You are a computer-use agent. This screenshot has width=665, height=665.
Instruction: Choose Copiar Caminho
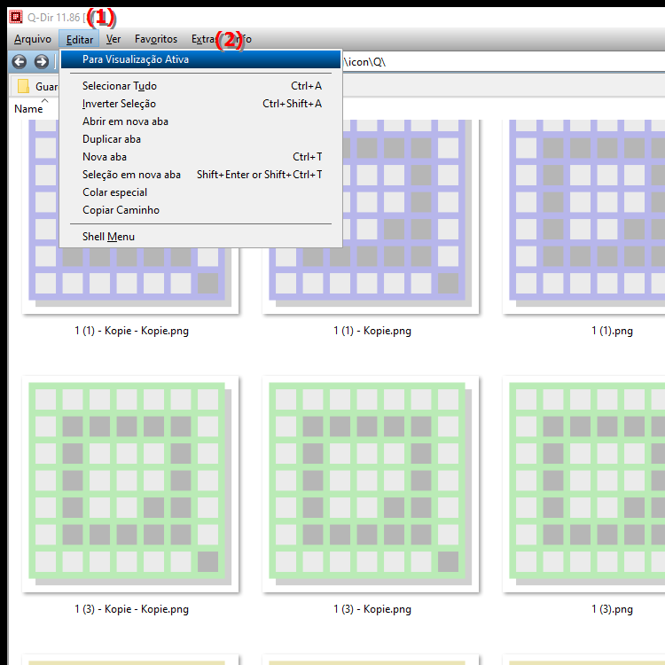tap(121, 210)
